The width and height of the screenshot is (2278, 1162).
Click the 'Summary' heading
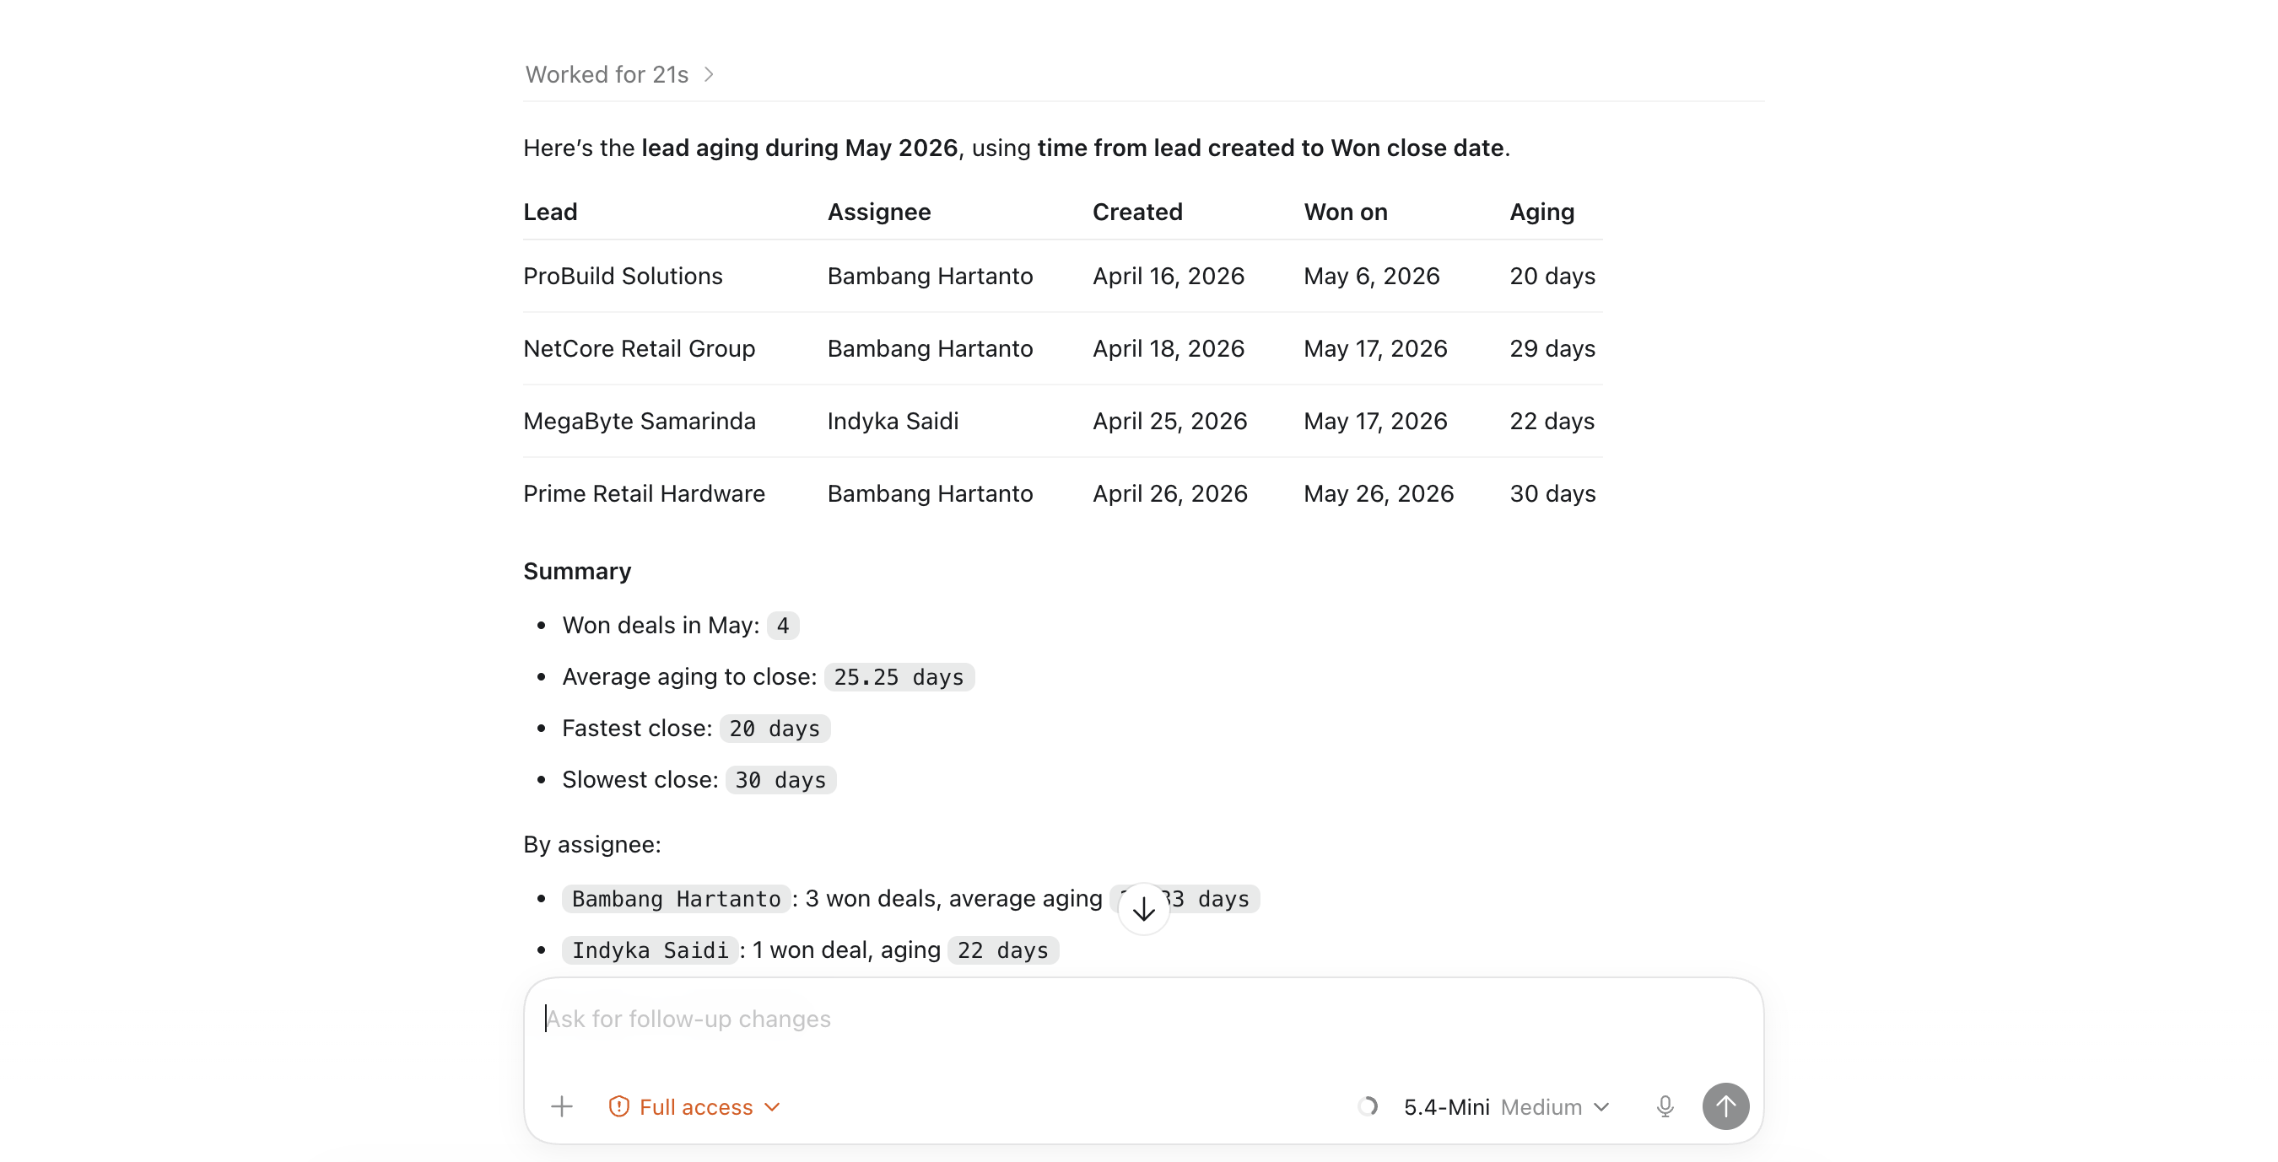[x=576, y=571]
